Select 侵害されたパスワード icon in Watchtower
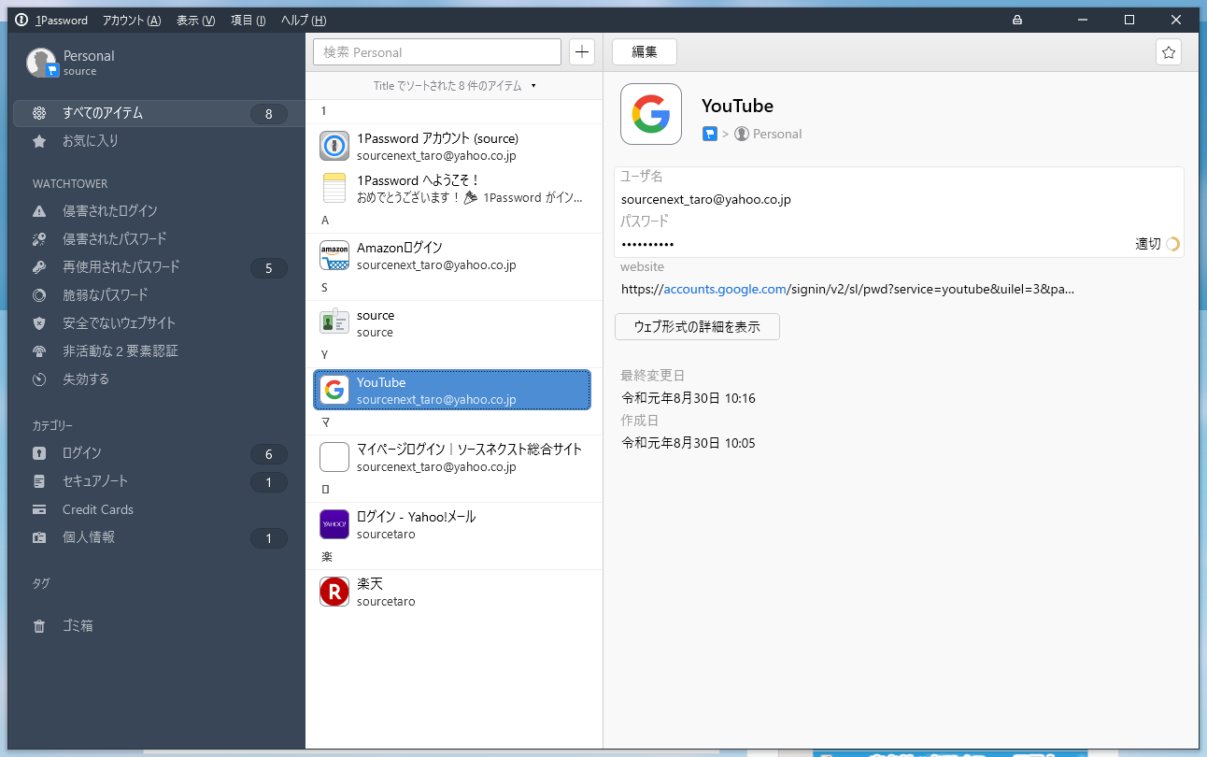Viewport: 1207px width, 757px height. pos(39,239)
